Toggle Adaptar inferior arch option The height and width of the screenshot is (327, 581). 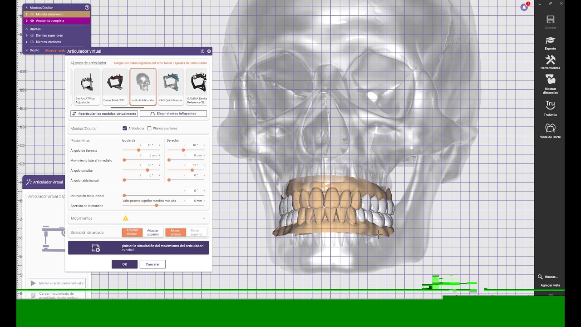(132, 233)
